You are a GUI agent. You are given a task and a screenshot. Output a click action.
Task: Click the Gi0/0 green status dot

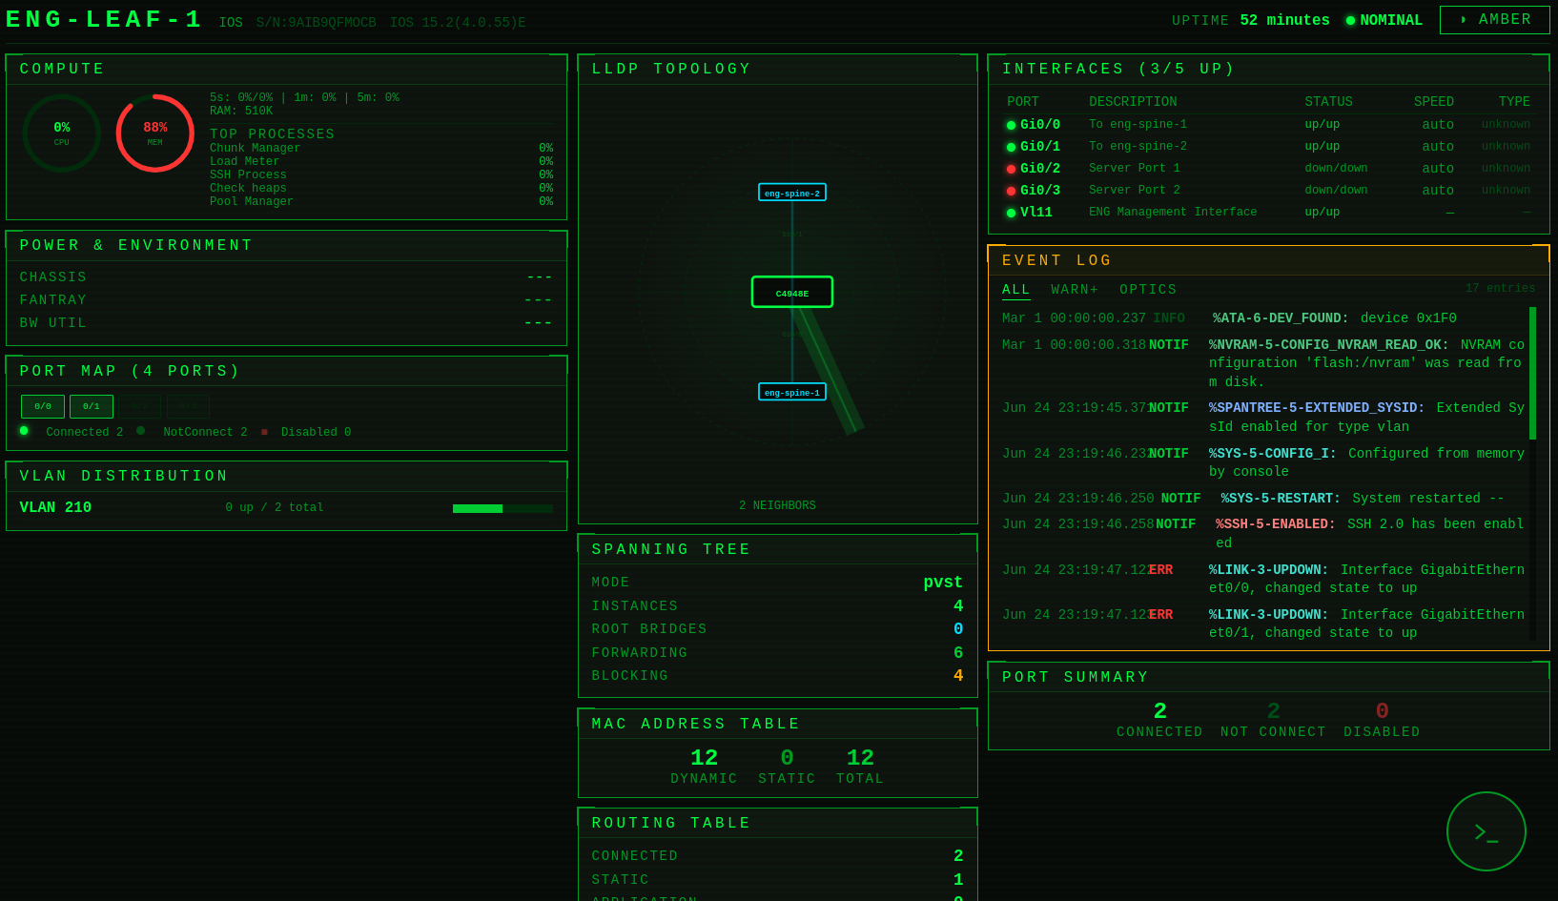[x=1011, y=126]
